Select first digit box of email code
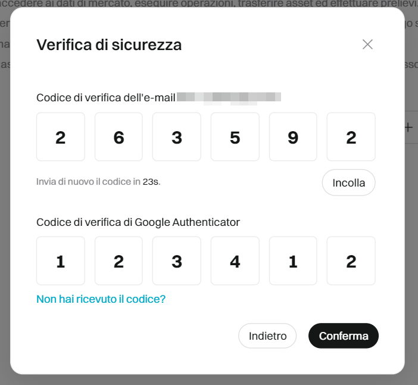 61,137
